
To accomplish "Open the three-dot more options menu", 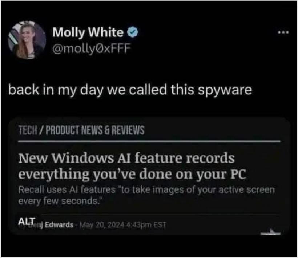I will [283, 32].
